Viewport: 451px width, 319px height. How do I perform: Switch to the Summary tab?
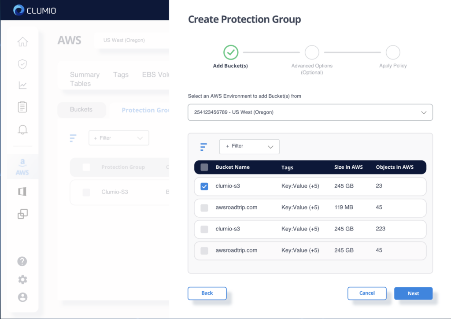(x=85, y=74)
